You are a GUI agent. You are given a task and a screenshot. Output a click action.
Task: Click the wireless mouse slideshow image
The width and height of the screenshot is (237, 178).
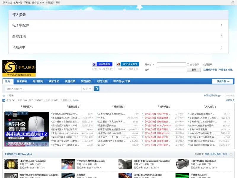(x=27, y=129)
